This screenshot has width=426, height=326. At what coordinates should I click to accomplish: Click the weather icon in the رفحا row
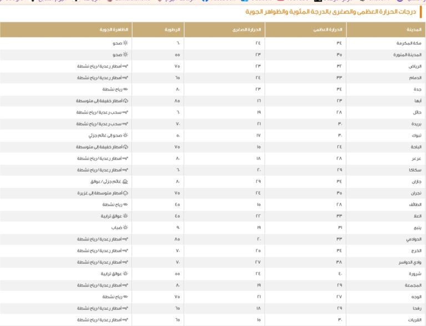(125, 308)
